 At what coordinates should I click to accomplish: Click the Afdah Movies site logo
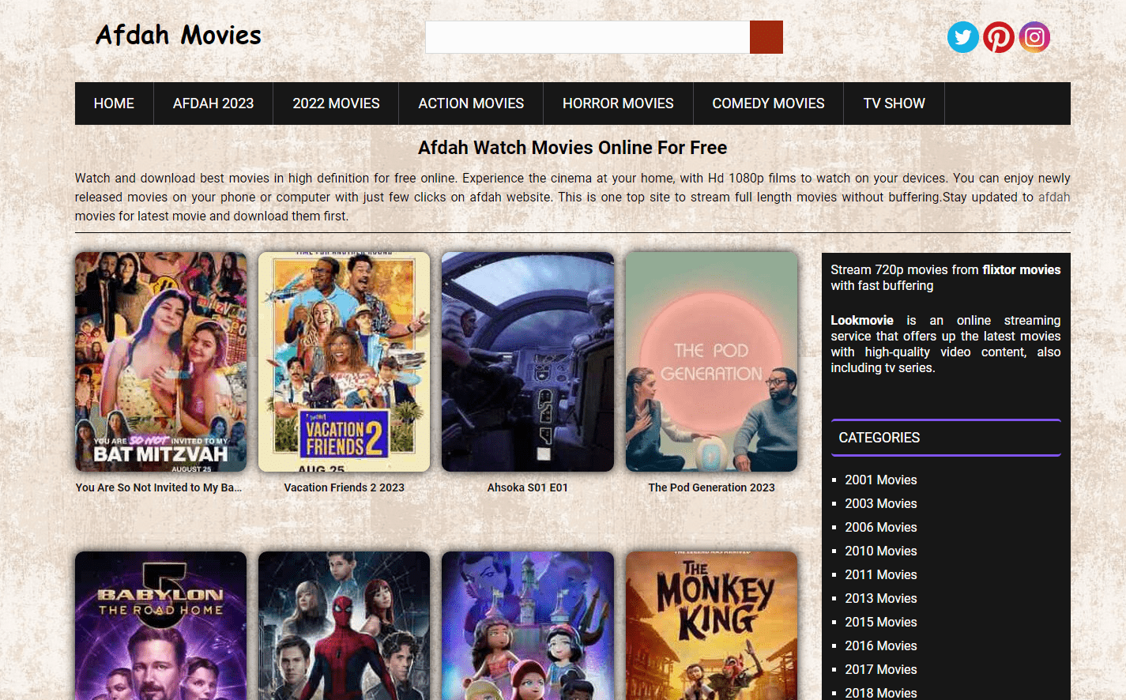(x=179, y=36)
